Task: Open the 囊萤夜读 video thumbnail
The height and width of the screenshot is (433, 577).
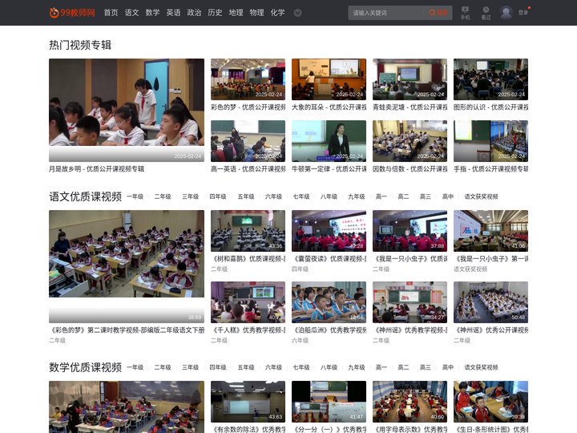Action: pos(329,231)
